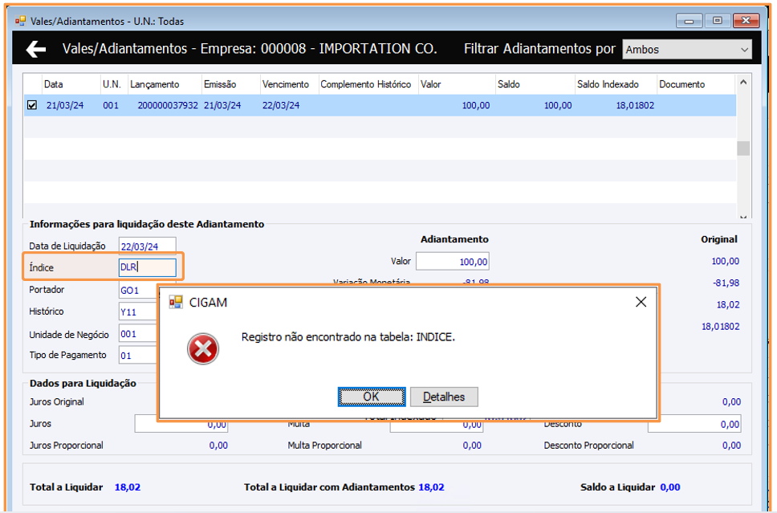The image size is (777, 513).
Task: Click the Unidade de Negócio field 001
Action: click(138, 334)
